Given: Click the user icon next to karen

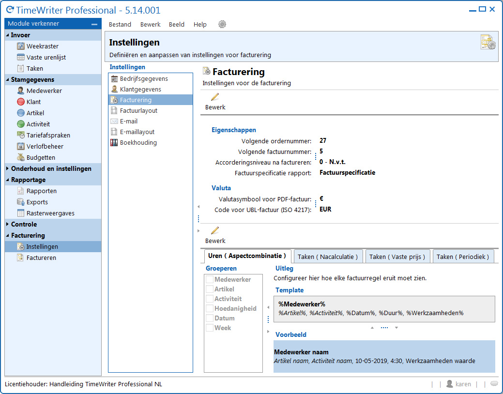Looking at the screenshot, I should tap(450, 384).
